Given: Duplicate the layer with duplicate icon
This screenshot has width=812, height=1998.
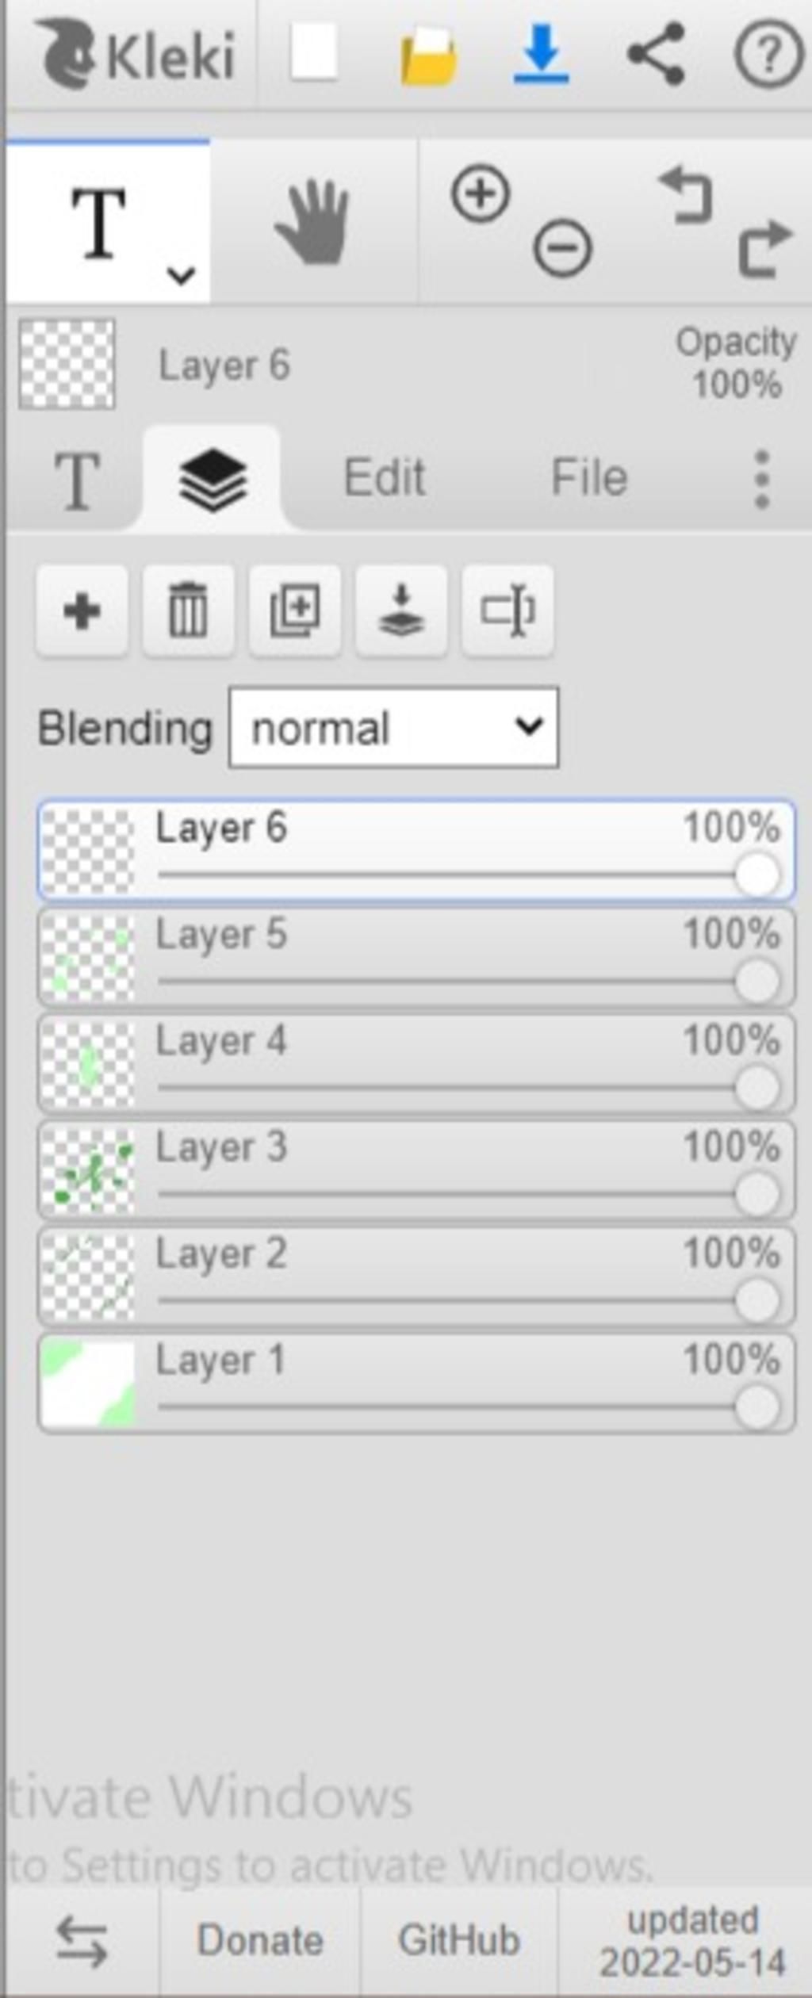Looking at the screenshot, I should (295, 611).
